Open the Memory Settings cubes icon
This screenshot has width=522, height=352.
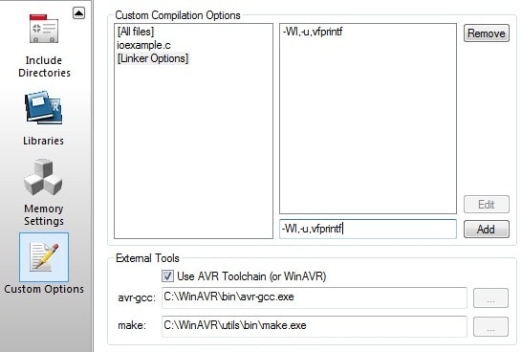click(x=43, y=177)
